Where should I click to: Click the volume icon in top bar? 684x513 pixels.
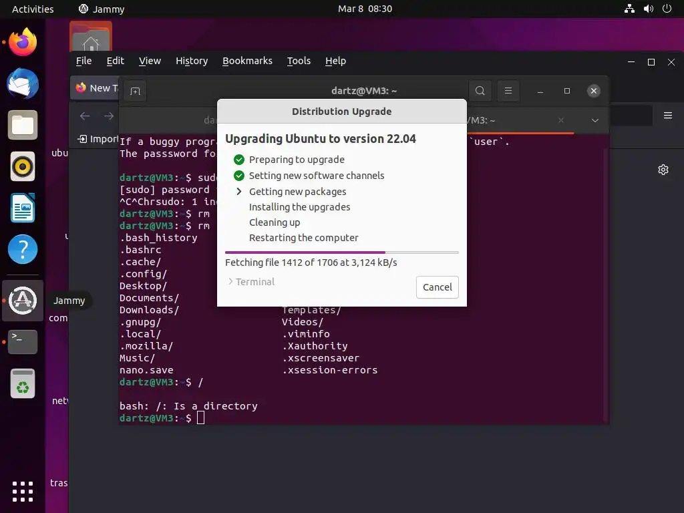[649, 9]
